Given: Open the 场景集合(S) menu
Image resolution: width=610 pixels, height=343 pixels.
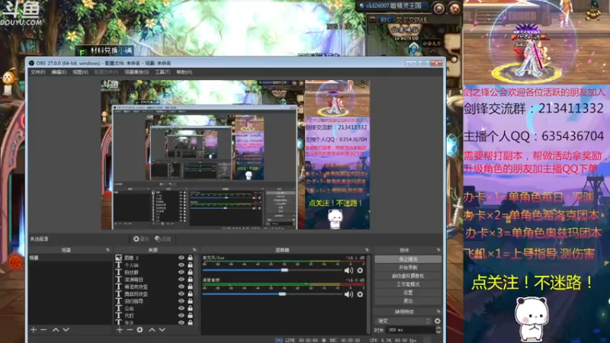Looking at the screenshot, I should (x=136, y=72).
